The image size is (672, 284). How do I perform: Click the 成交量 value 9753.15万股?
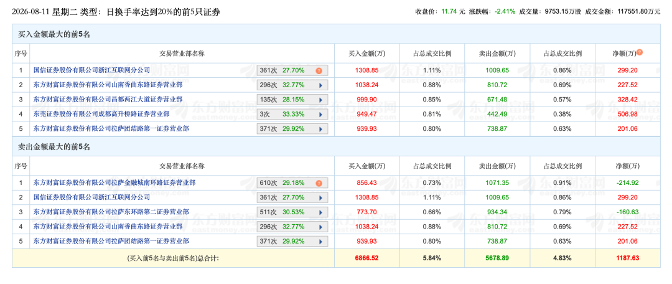click(562, 12)
